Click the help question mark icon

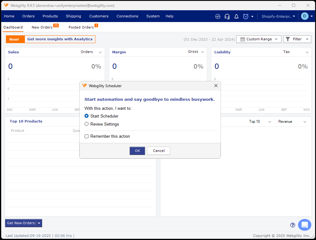[292, 225]
